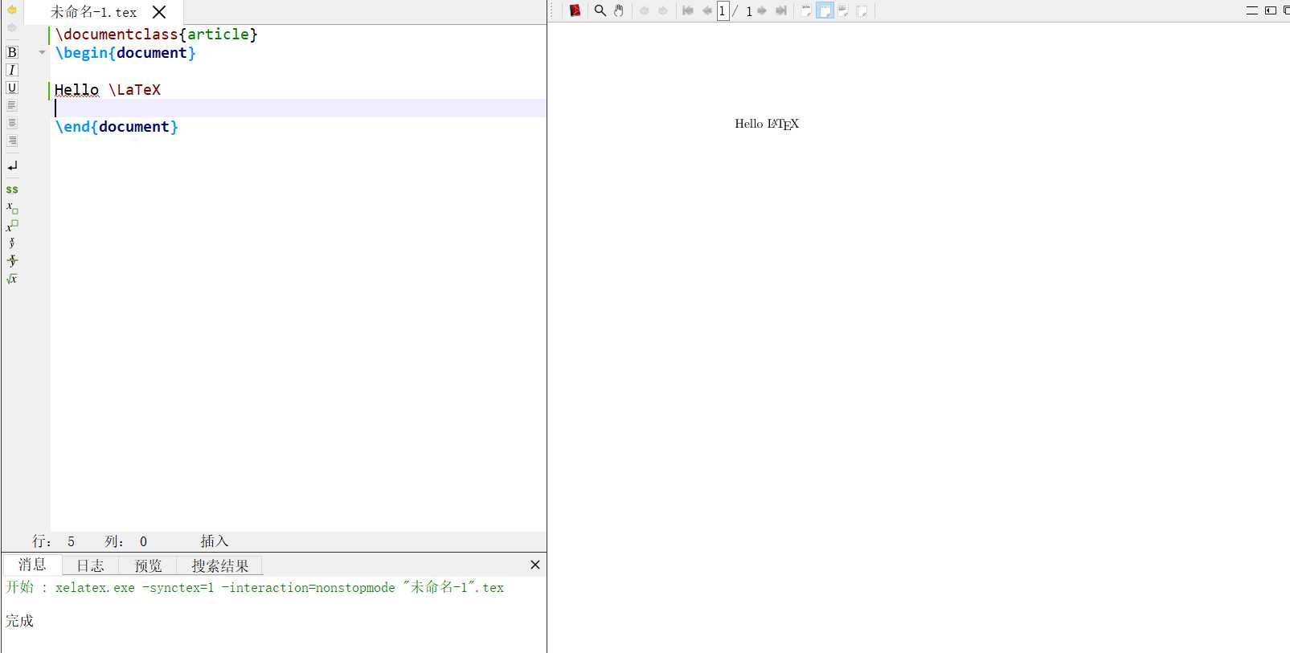Click the total page count '1'
The height and width of the screenshot is (653, 1290).
749,11
